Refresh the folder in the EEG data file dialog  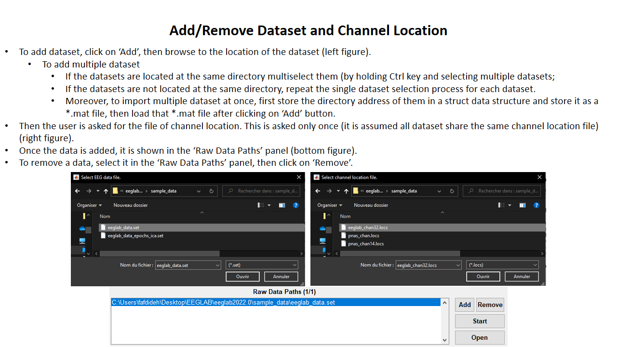[x=211, y=191]
